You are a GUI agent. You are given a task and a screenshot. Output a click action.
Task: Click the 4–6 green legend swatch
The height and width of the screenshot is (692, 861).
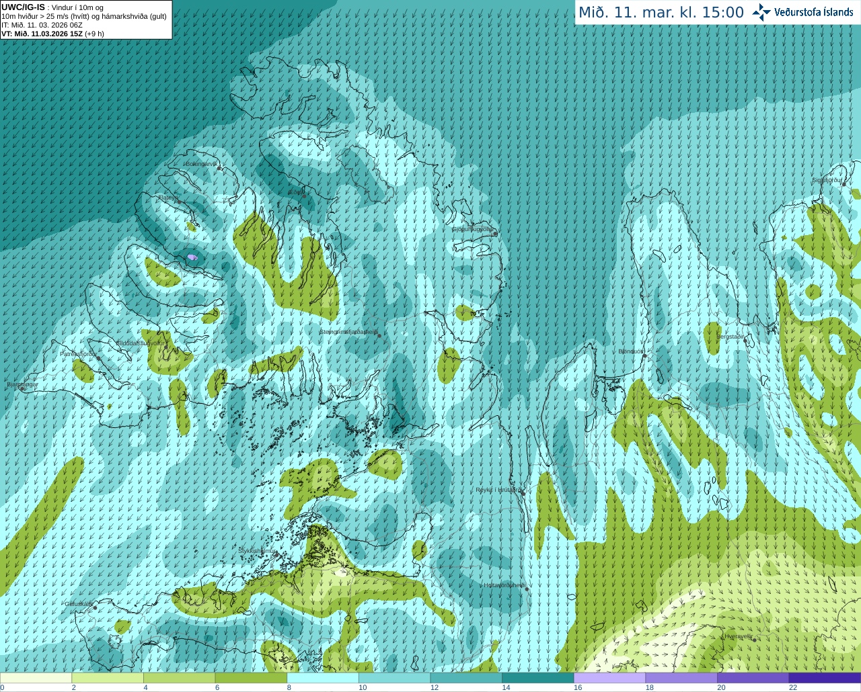coord(179,678)
